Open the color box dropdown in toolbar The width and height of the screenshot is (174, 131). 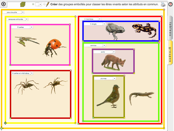click(x=40, y=4)
